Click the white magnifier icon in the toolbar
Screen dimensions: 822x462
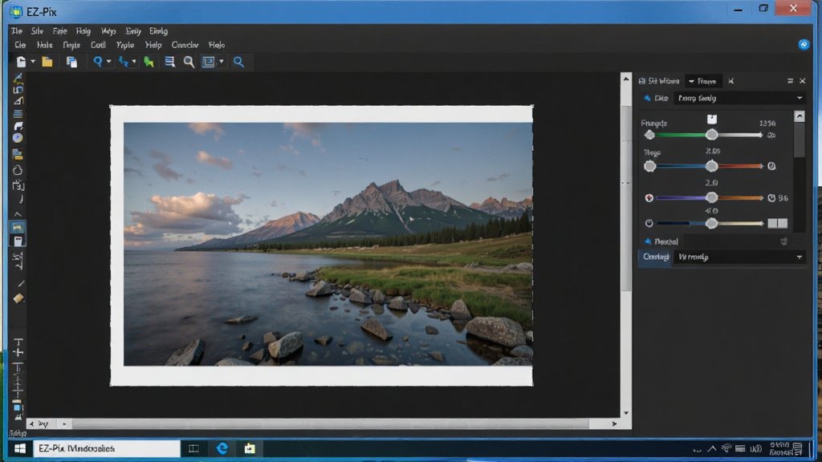point(189,62)
